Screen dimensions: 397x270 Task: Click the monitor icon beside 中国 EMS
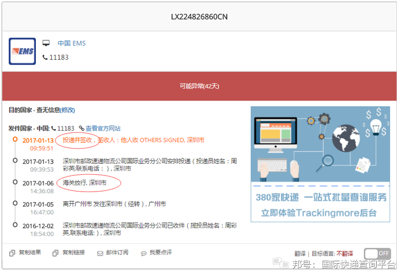[x=46, y=44]
